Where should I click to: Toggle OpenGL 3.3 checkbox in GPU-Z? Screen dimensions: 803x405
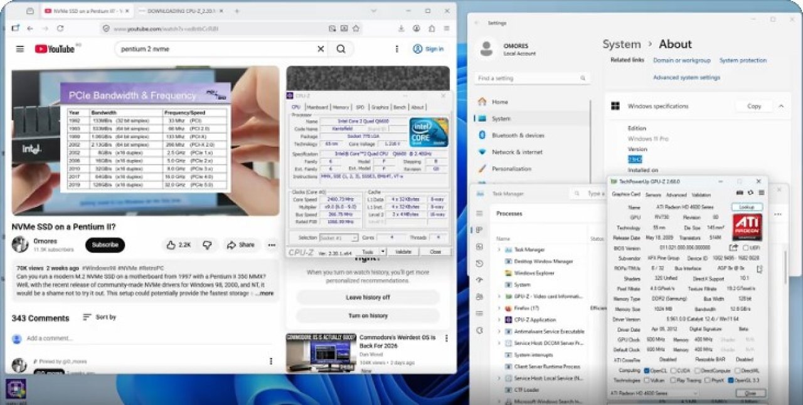tap(730, 380)
